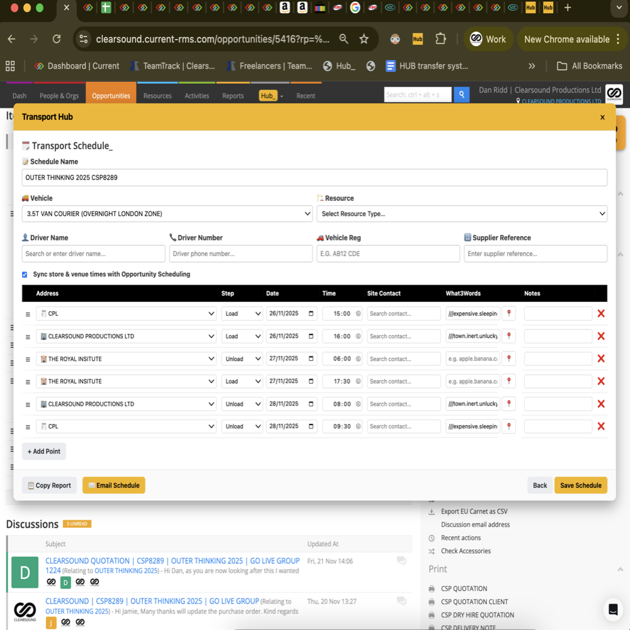Collapse the Print section
The image size is (630, 630).
point(620,570)
